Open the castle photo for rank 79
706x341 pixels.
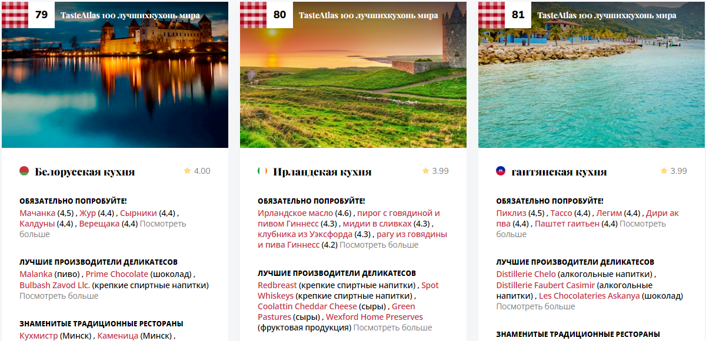coord(115,75)
